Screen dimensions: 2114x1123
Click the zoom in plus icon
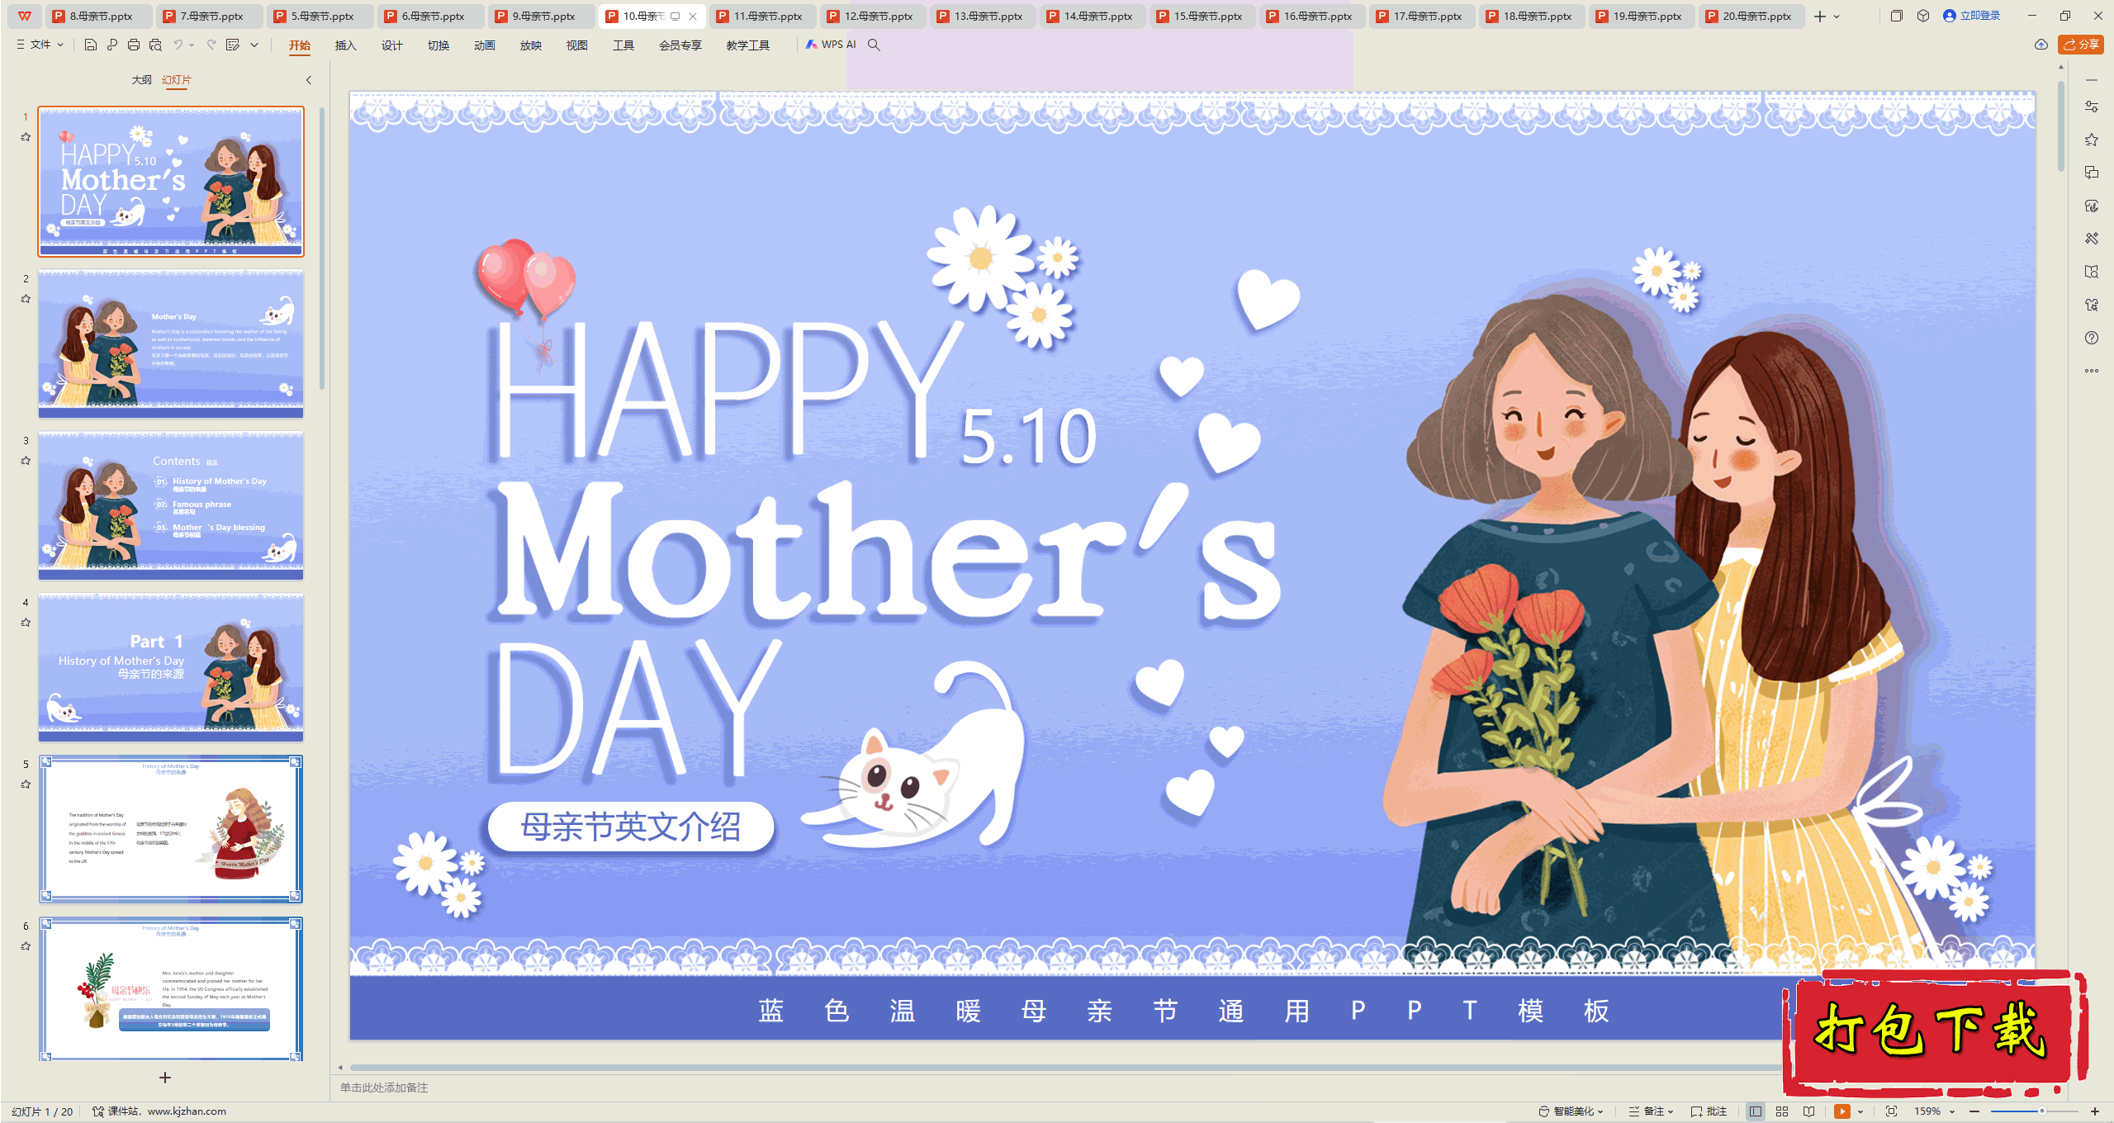tap(2095, 1111)
